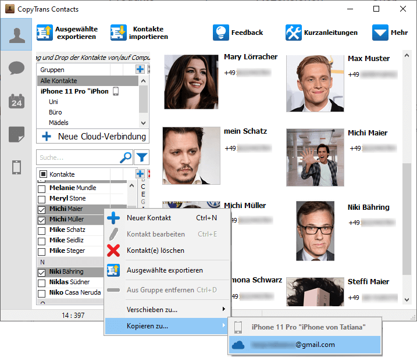Click the Feedback lightbulb icon
417x358 pixels.
pyautogui.click(x=221, y=33)
